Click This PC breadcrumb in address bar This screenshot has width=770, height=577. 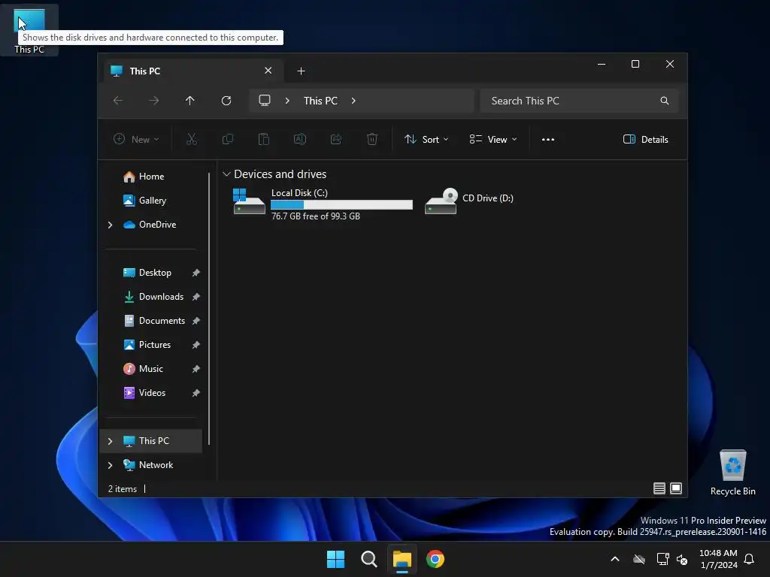[x=320, y=101]
